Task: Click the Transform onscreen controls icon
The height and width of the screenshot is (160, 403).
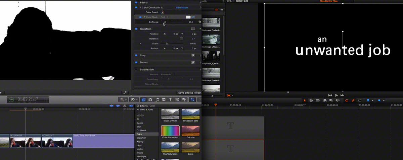Action: pyautogui.click(x=193, y=29)
